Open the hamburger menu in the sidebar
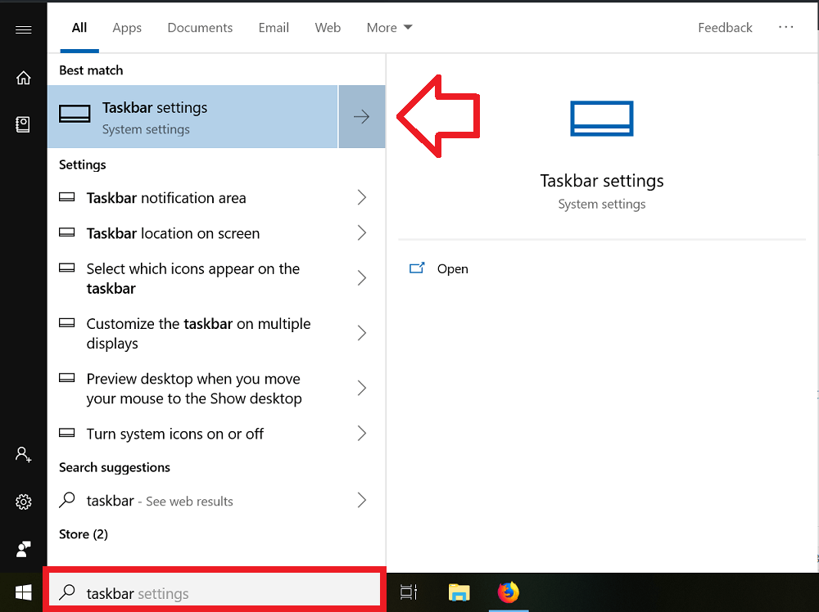This screenshot has height=612, width=819. coord(23,28)
